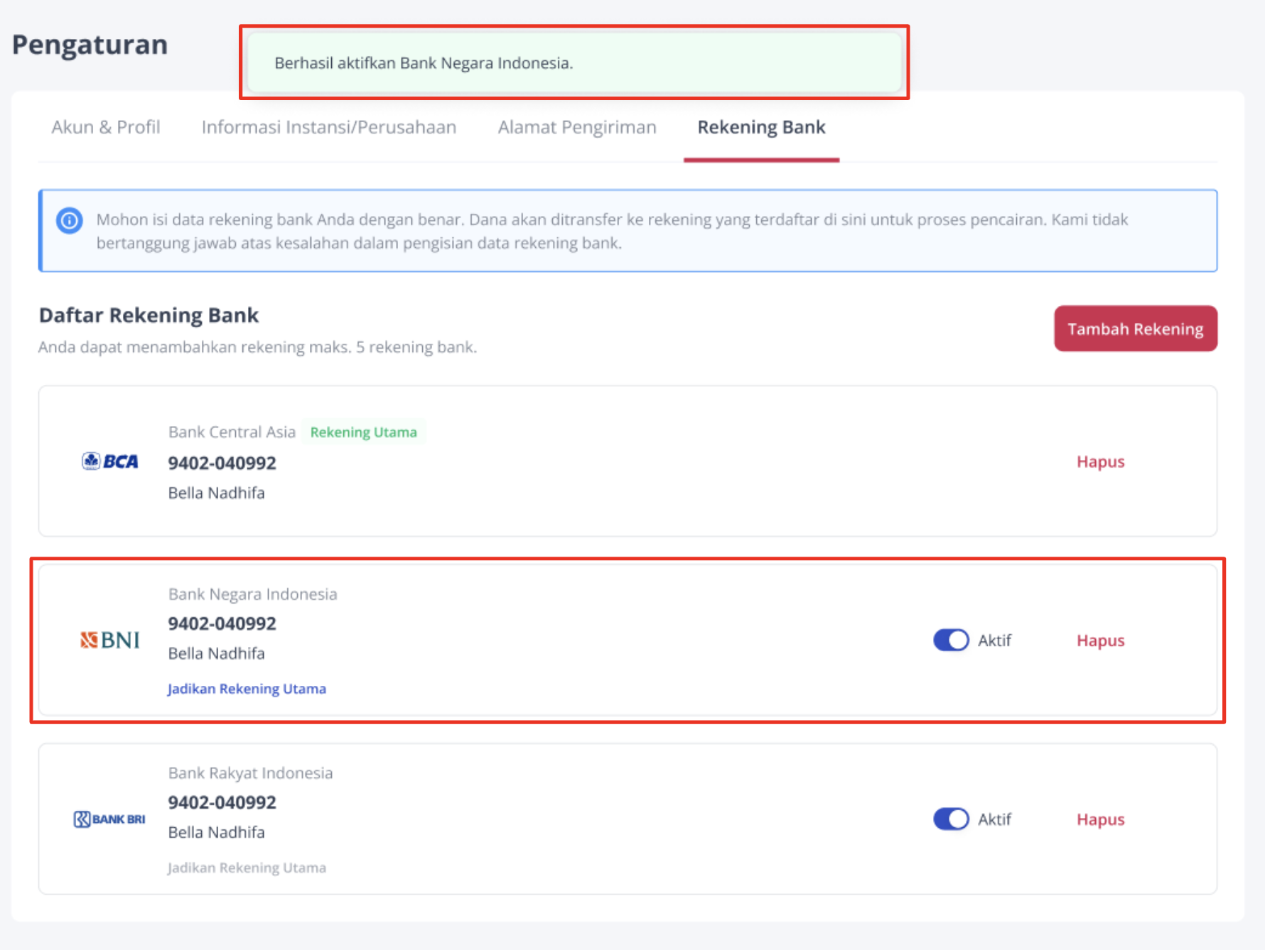Open the Alamat Pengiriman tab
This screenshot has width=1265, height=950.
pos(577,127)
